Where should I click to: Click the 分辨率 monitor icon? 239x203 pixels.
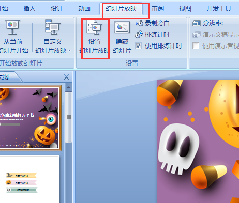[x=197, y=23]
